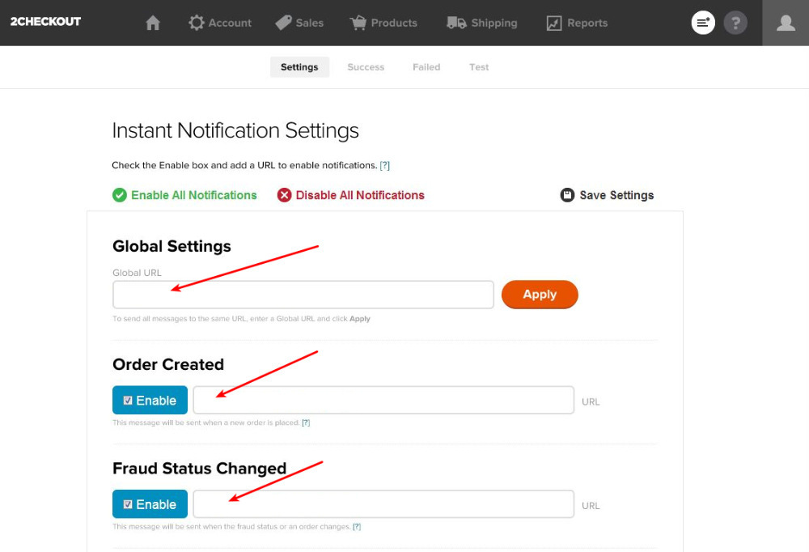The width and height of the screenshot is (809, 552).
Task: Toggle the Order Created Enable checkbox
Action: click(128, 401)
